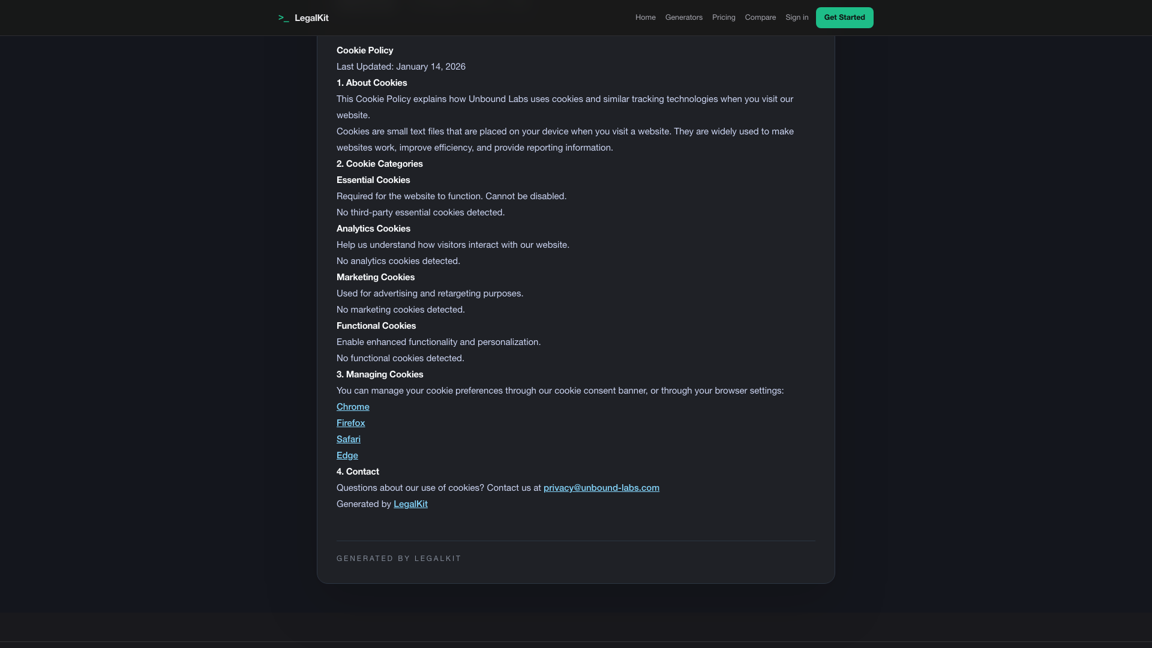Open the Safari cookie settings link
This screenshot has height=648, width=1152.
348,439
